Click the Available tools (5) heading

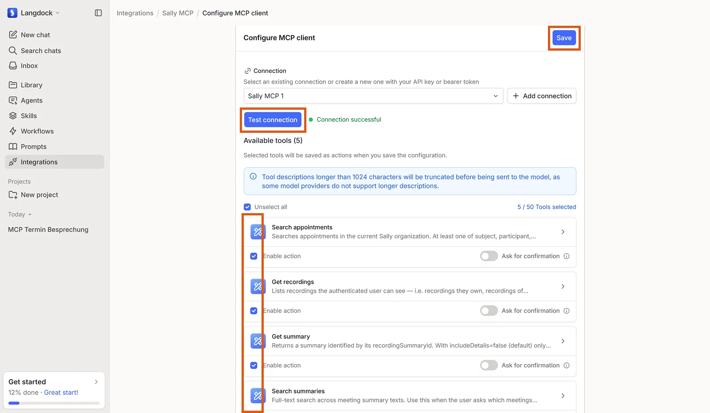point(273,140)
